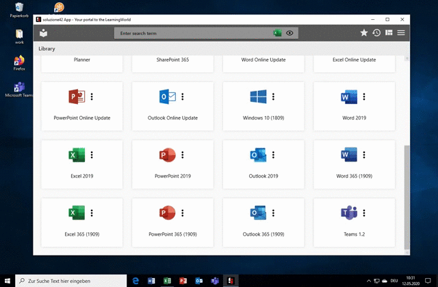Open the PowerPoint 365 (1909) icon
Viewport: 438px width, 287px height.
[x=168, y=213]
